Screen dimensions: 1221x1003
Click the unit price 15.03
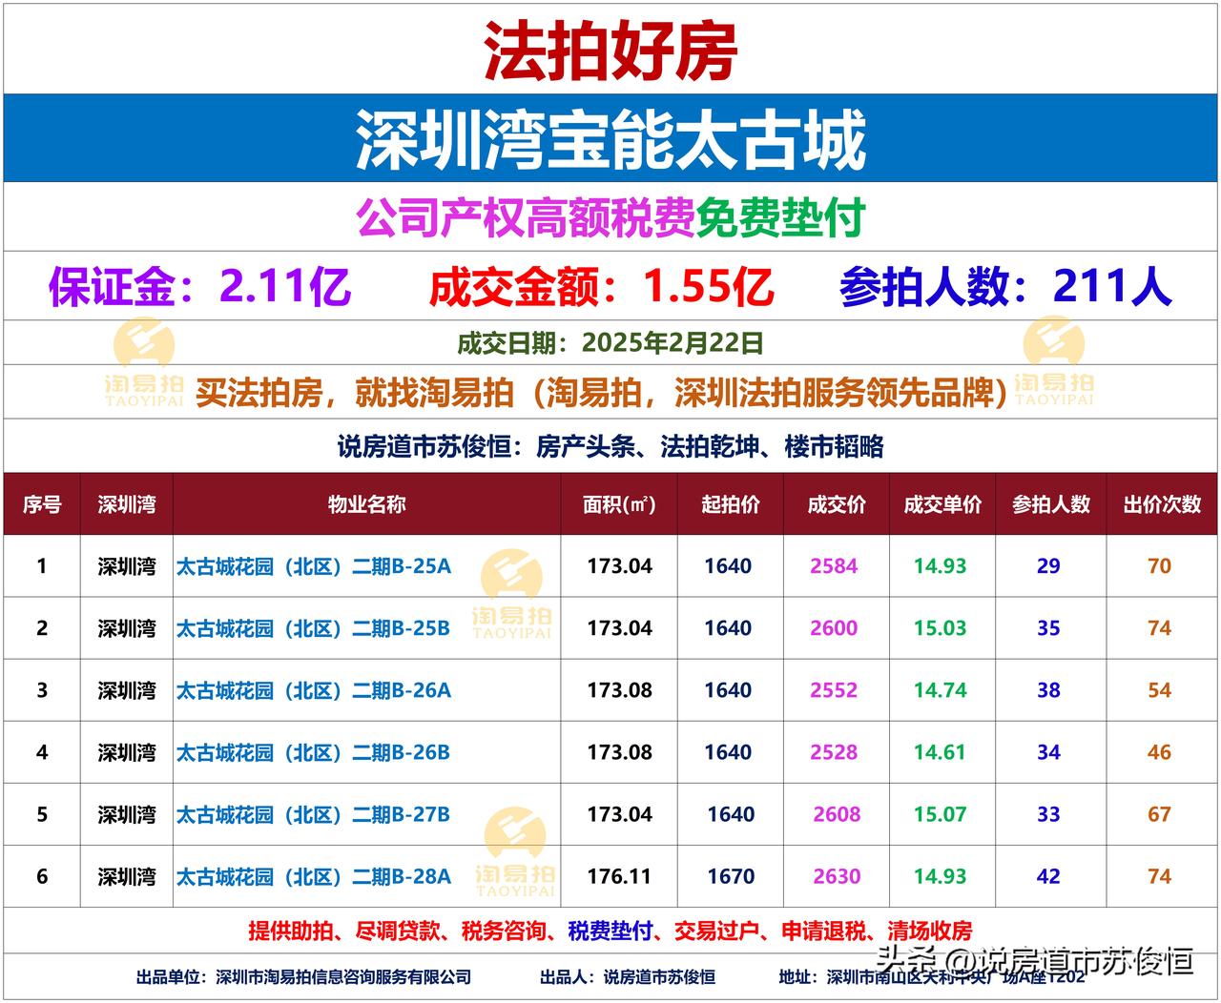click(x=940, y=628)
